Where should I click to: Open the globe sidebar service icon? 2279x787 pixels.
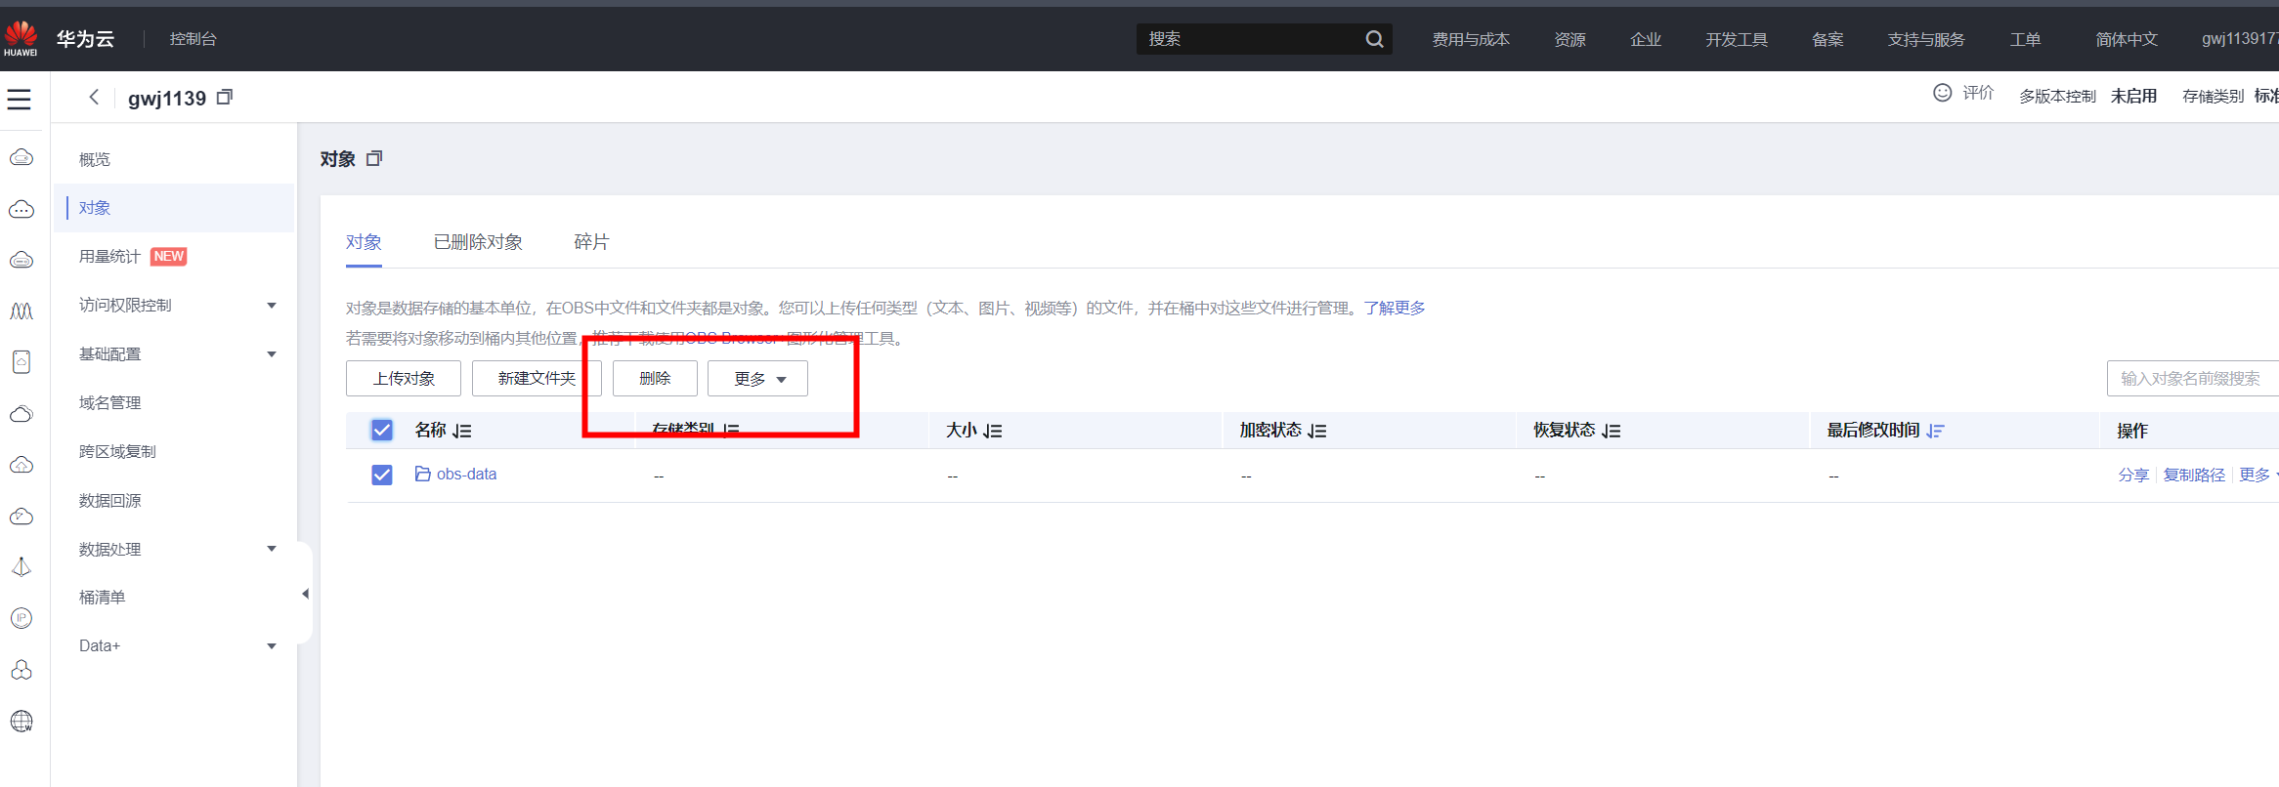[x=21, y=721]
